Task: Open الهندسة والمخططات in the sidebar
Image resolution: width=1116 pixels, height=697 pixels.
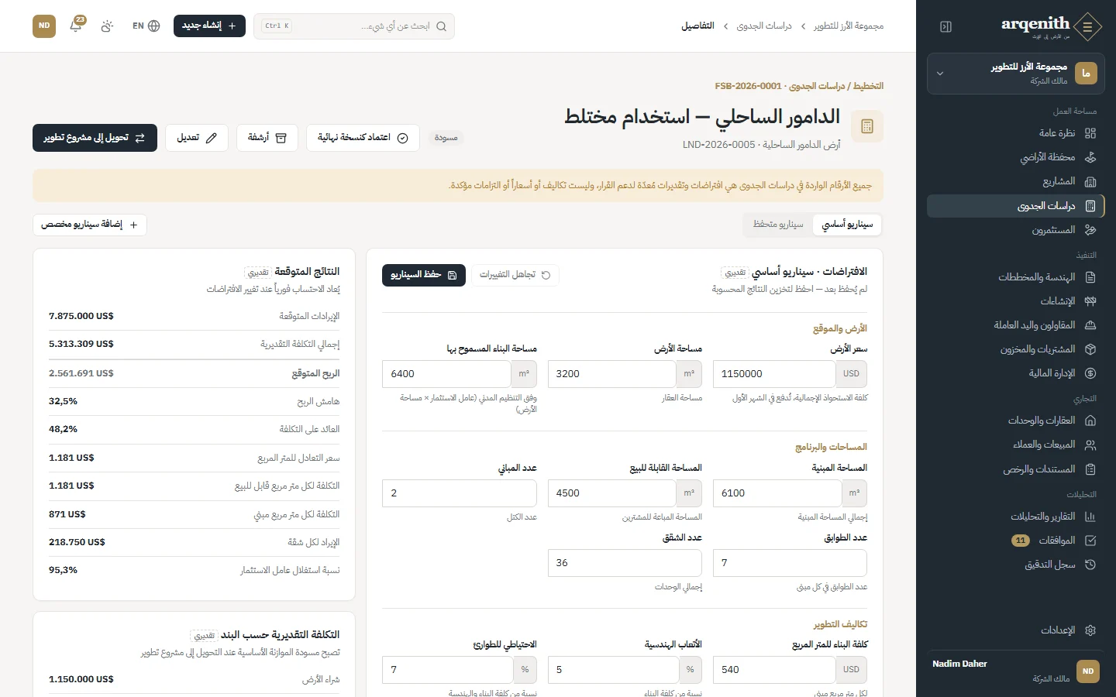Action: pyautogui.click(x=1016, y=277)
